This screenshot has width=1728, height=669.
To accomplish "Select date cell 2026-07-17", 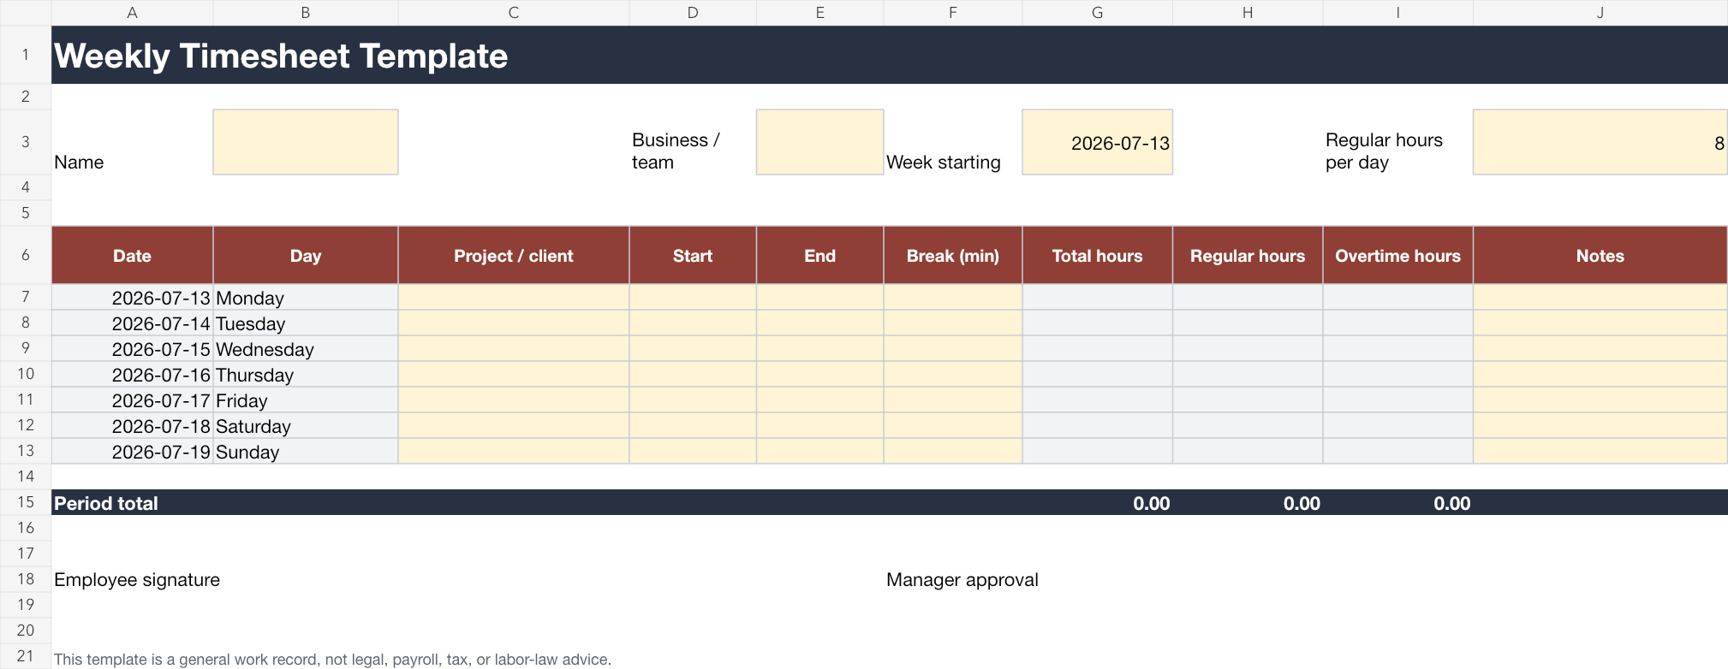I will (x=132, y=400).
